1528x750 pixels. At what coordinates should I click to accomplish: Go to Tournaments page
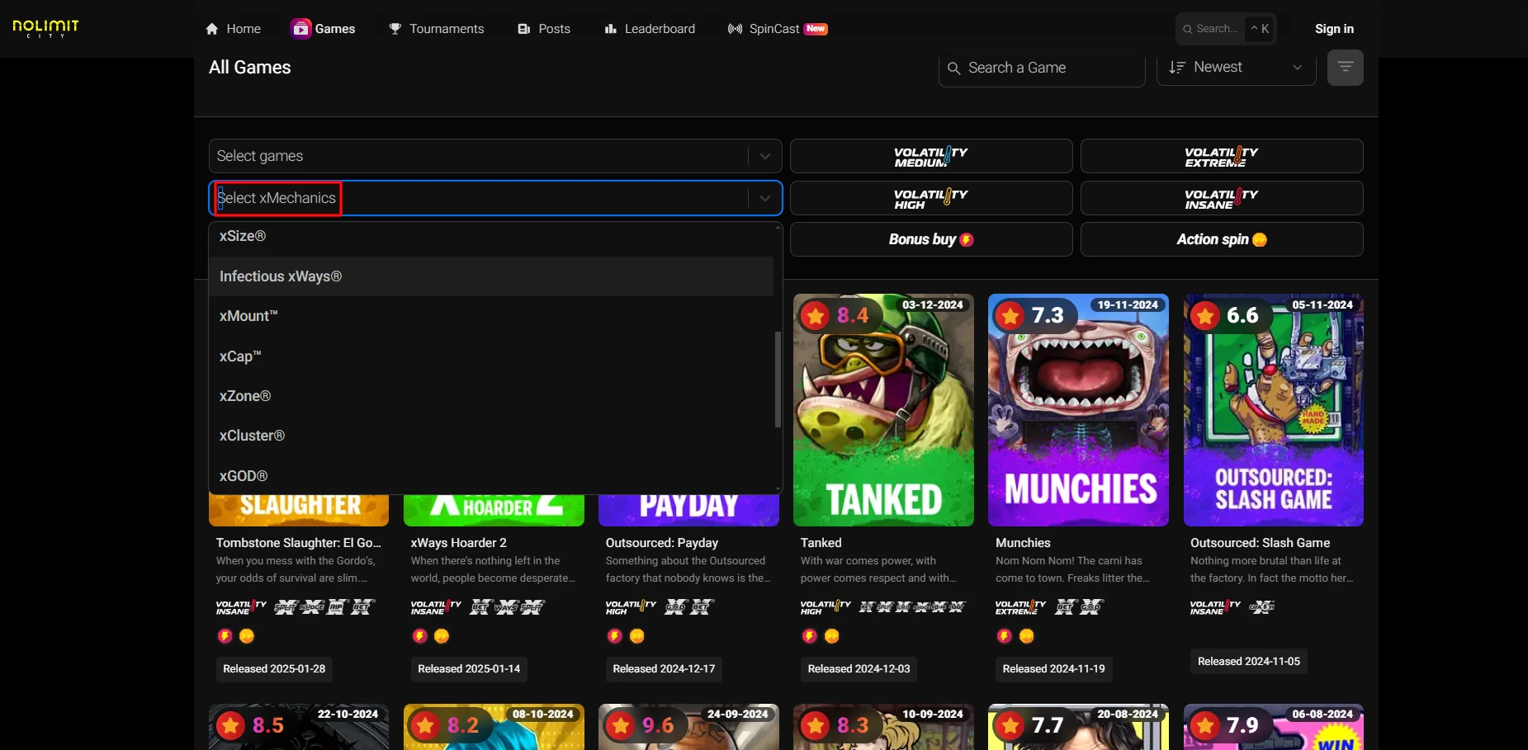click(x=437, y=29)
